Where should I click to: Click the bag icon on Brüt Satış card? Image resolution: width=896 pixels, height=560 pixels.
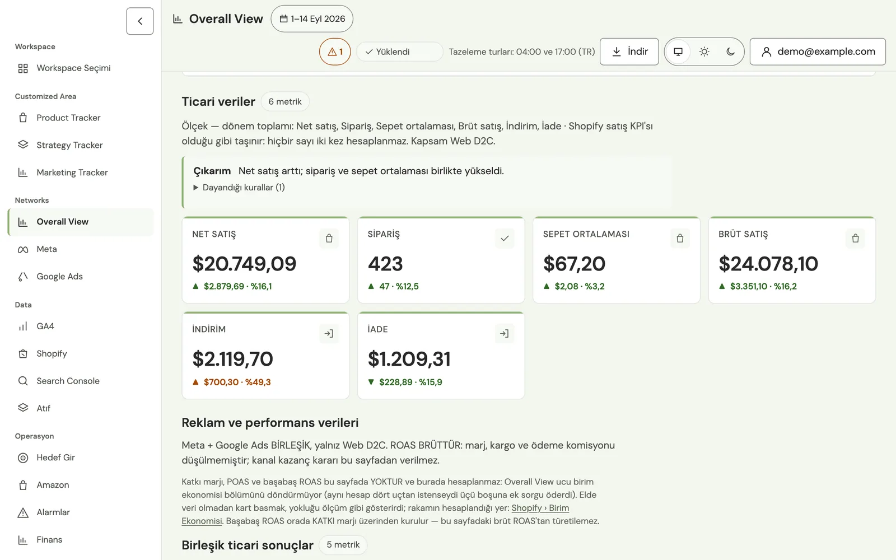click(x=855, y=239)
